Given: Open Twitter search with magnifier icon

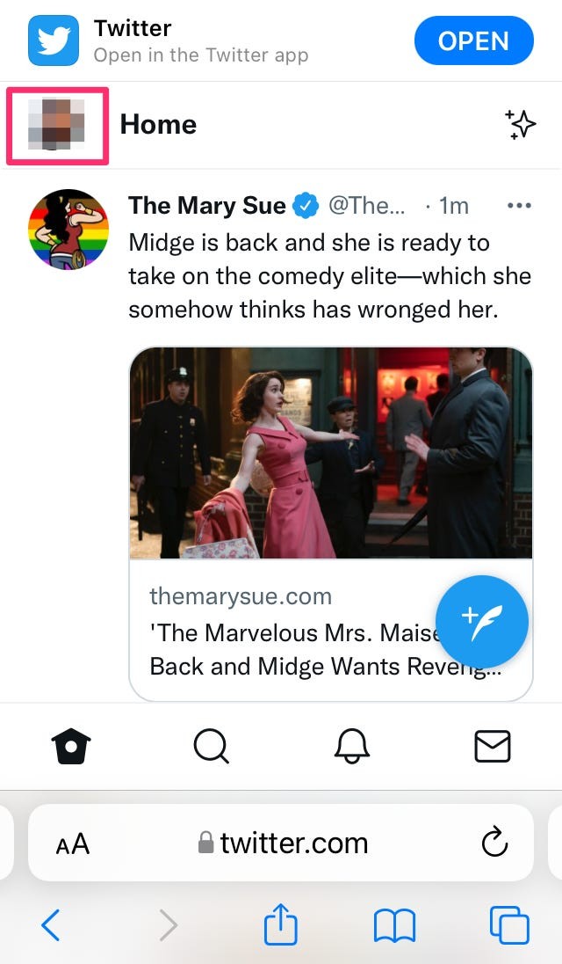Looking at the screenshot, I should (x=211, y=747).
